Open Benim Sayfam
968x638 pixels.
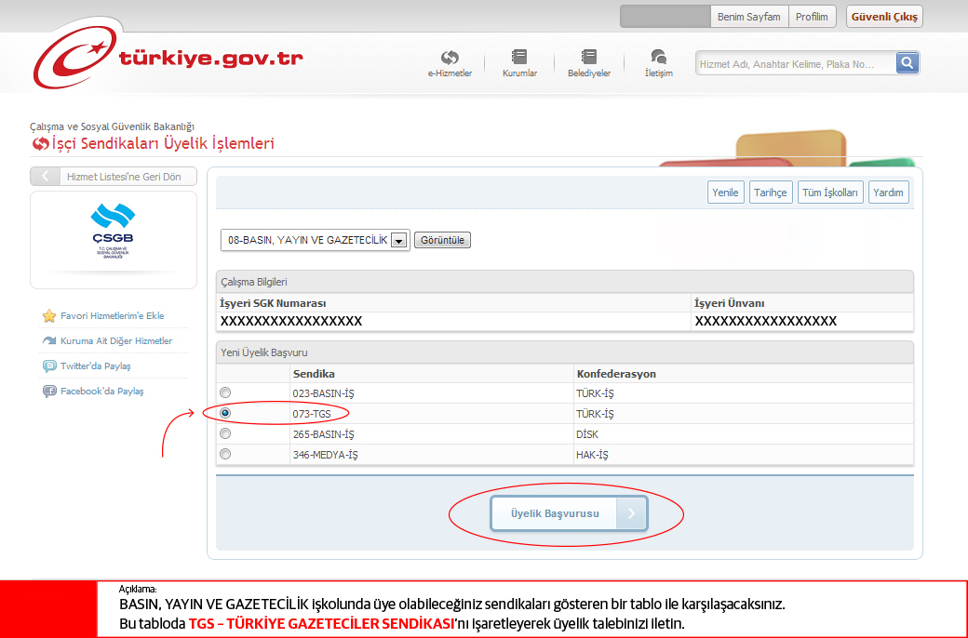click(749, 16)
